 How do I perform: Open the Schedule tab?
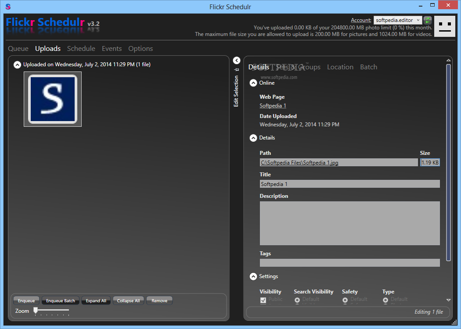(81, 48)
